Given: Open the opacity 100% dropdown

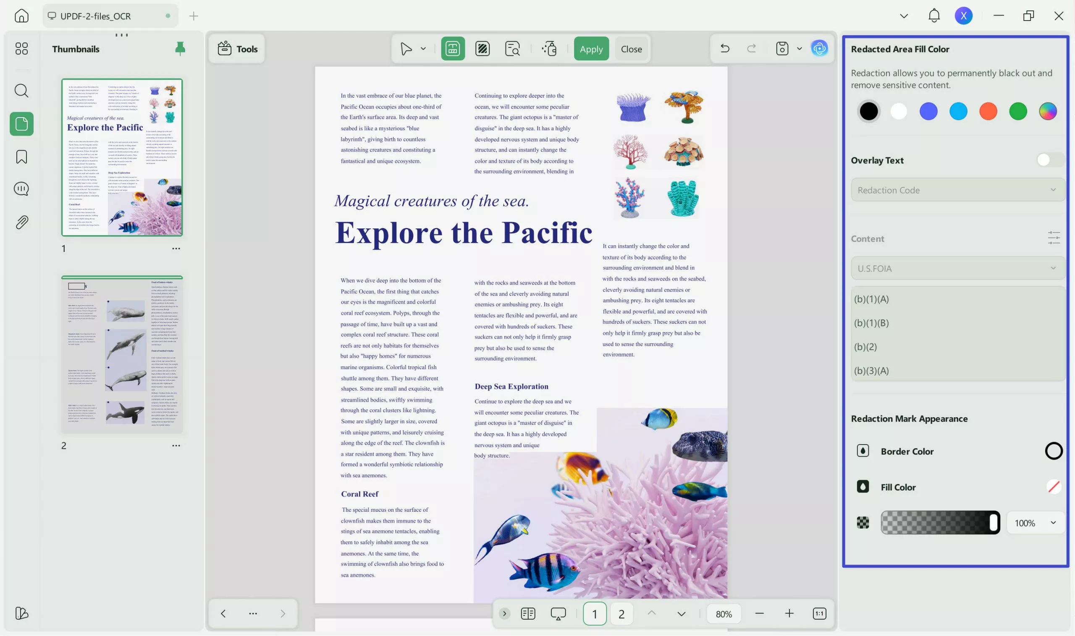Looking at the screenshot, I should 1035,523.
